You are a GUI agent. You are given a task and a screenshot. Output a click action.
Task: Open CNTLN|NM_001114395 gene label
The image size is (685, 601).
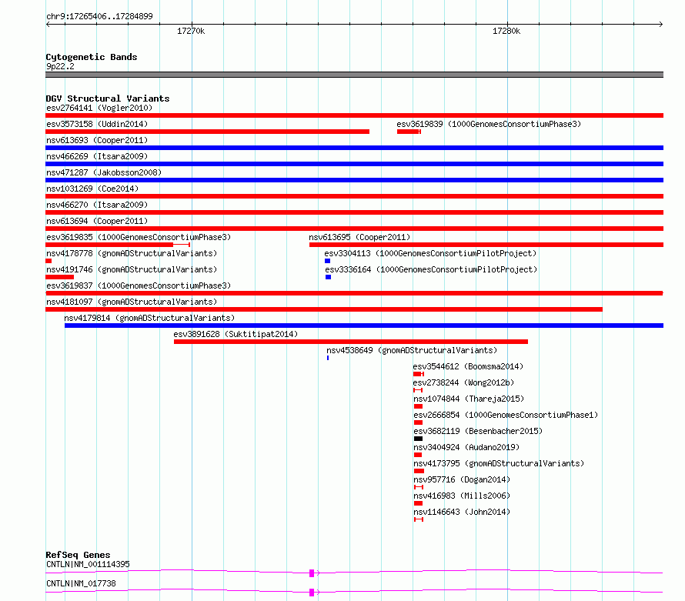click(88, 564)
